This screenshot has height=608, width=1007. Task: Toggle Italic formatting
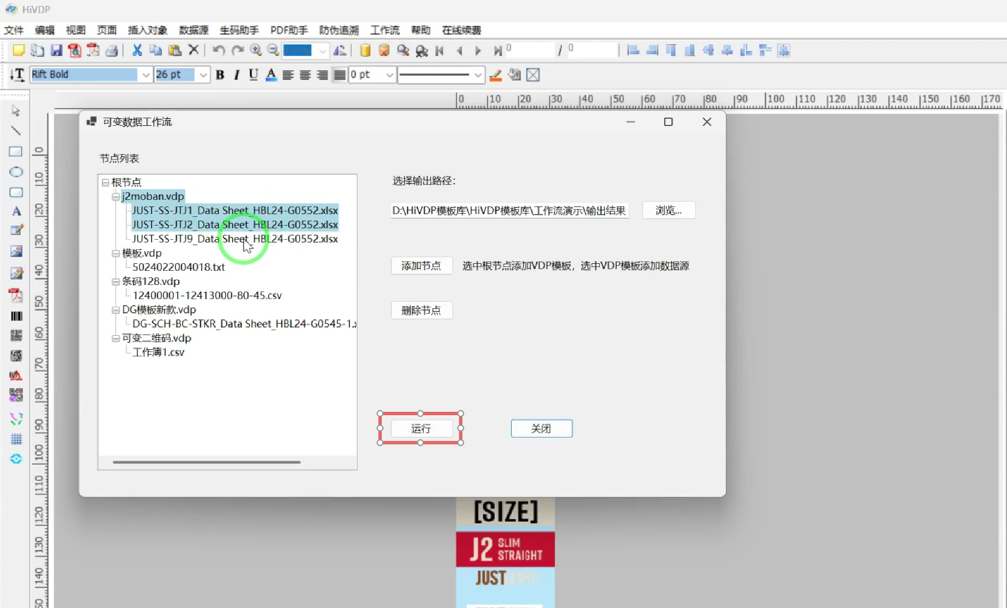pyautogui.click(x=236, y=75)
